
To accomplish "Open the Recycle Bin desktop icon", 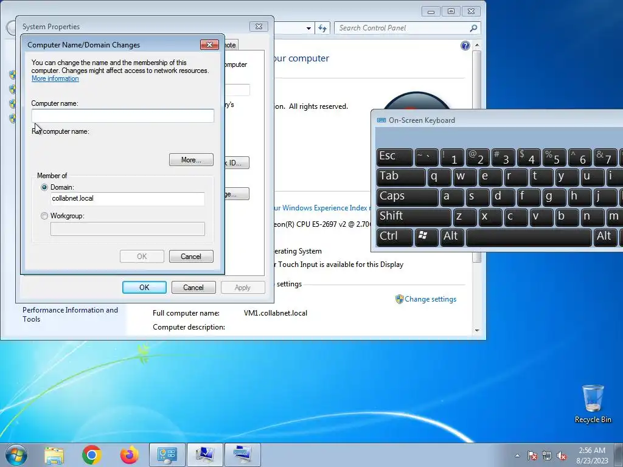I will coord(593,404).
